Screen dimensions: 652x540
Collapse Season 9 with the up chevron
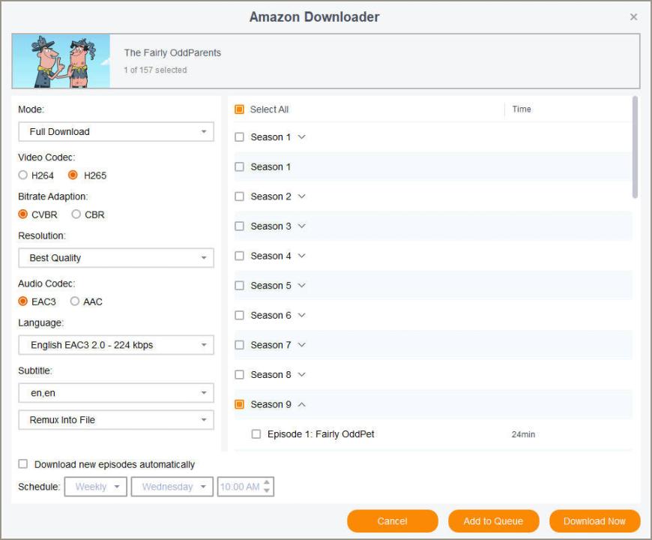pyautogui.click(x=302, y=404)
